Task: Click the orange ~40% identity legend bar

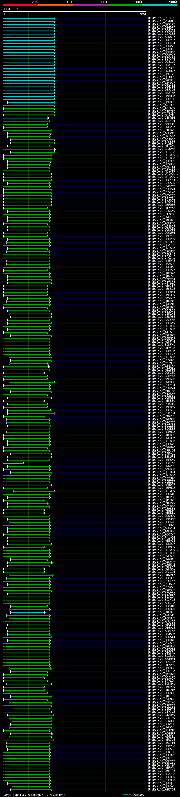Action: click(x=55, y=5)
